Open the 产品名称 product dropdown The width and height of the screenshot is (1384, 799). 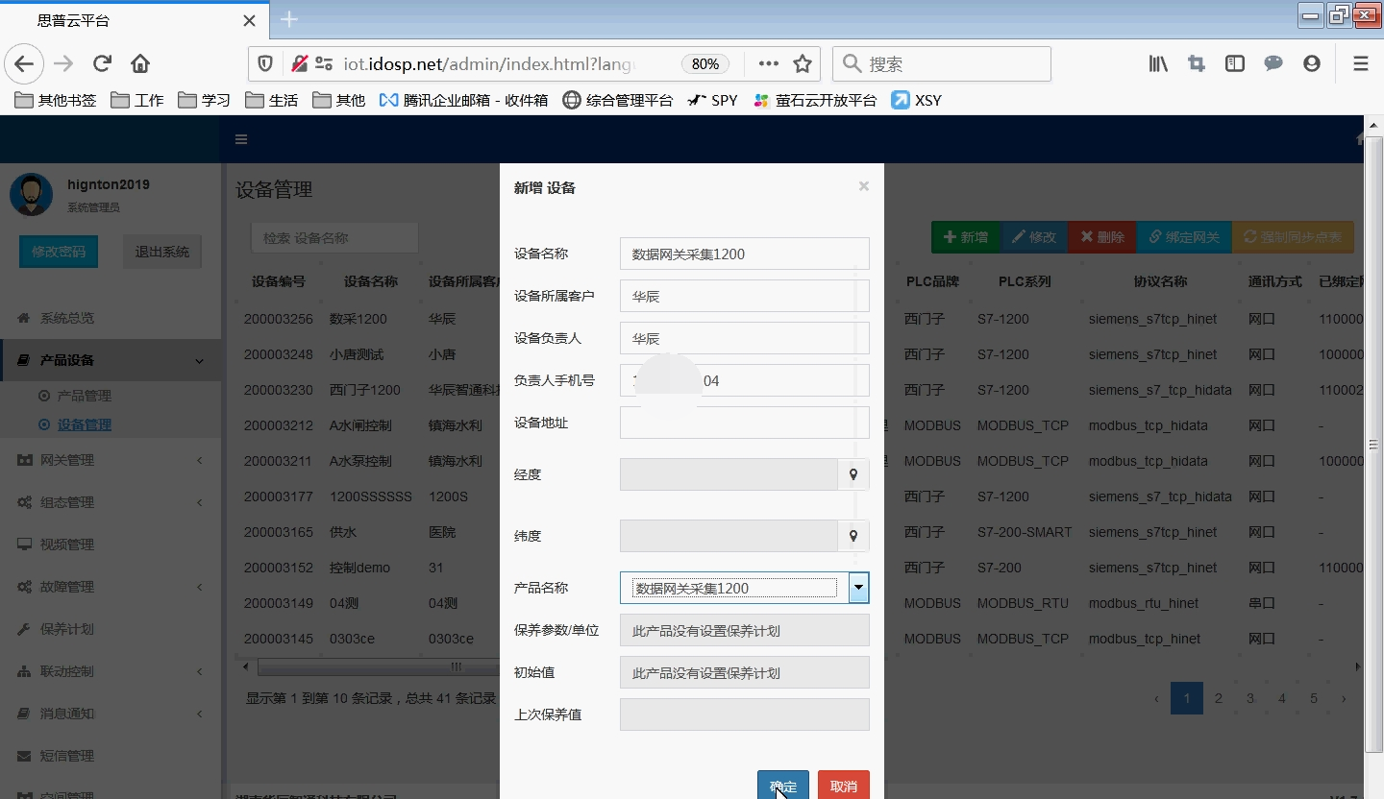pyautogui.click(x=856, y=587)
